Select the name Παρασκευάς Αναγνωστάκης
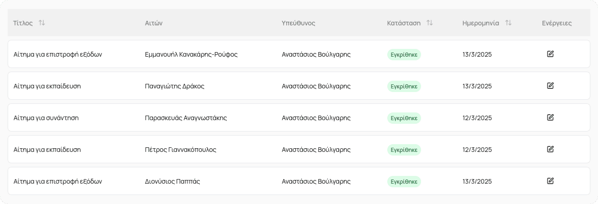Screen dimensions: 598x204 point(186,118)
